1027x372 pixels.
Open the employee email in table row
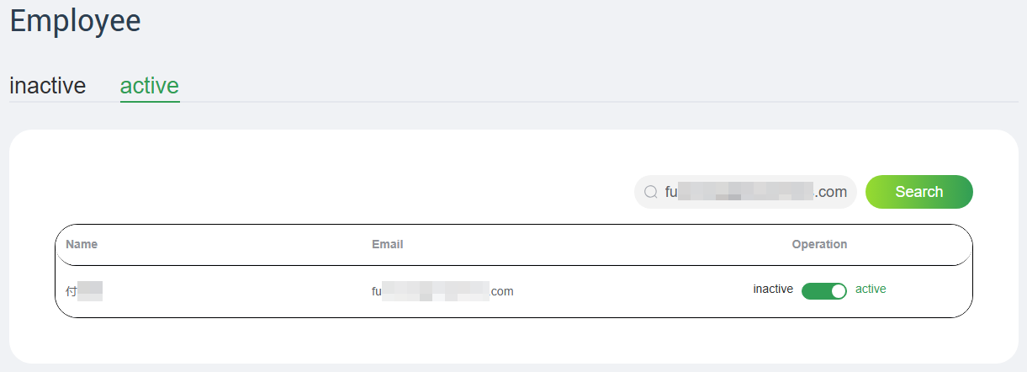pyautogui.click(x=442, y=291)
